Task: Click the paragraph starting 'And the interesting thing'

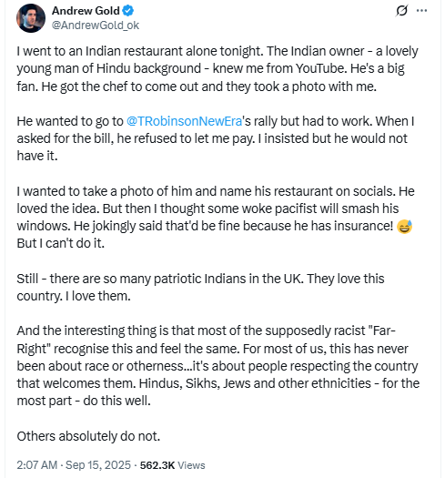Action: click(218, 366)
